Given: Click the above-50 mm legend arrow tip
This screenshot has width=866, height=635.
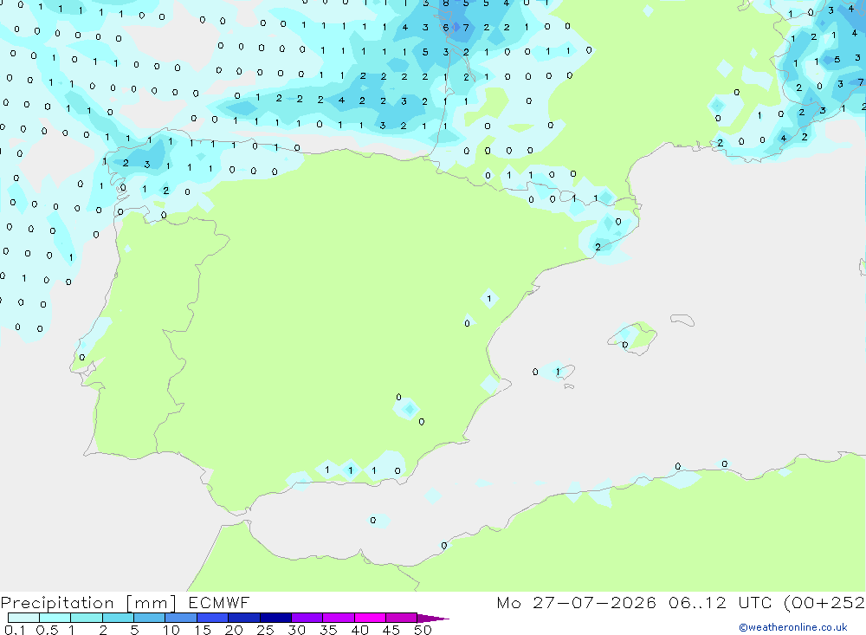Looking at the screenshot, I should (433, 619).
